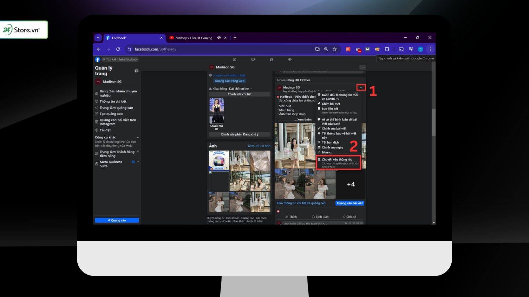
Task: Open the Facebook gaming icon
Action: coord(290,59)
